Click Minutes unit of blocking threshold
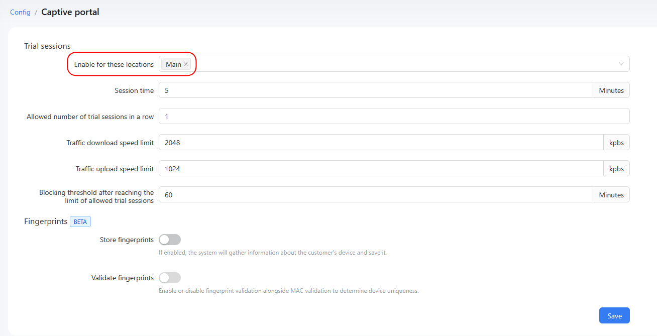Image resolution: width=657 pixels, height=336 pixels. [611, 195]
